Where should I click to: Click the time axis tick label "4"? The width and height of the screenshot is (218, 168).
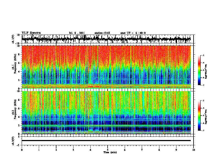pyautogui.click(x=91, y=150)
